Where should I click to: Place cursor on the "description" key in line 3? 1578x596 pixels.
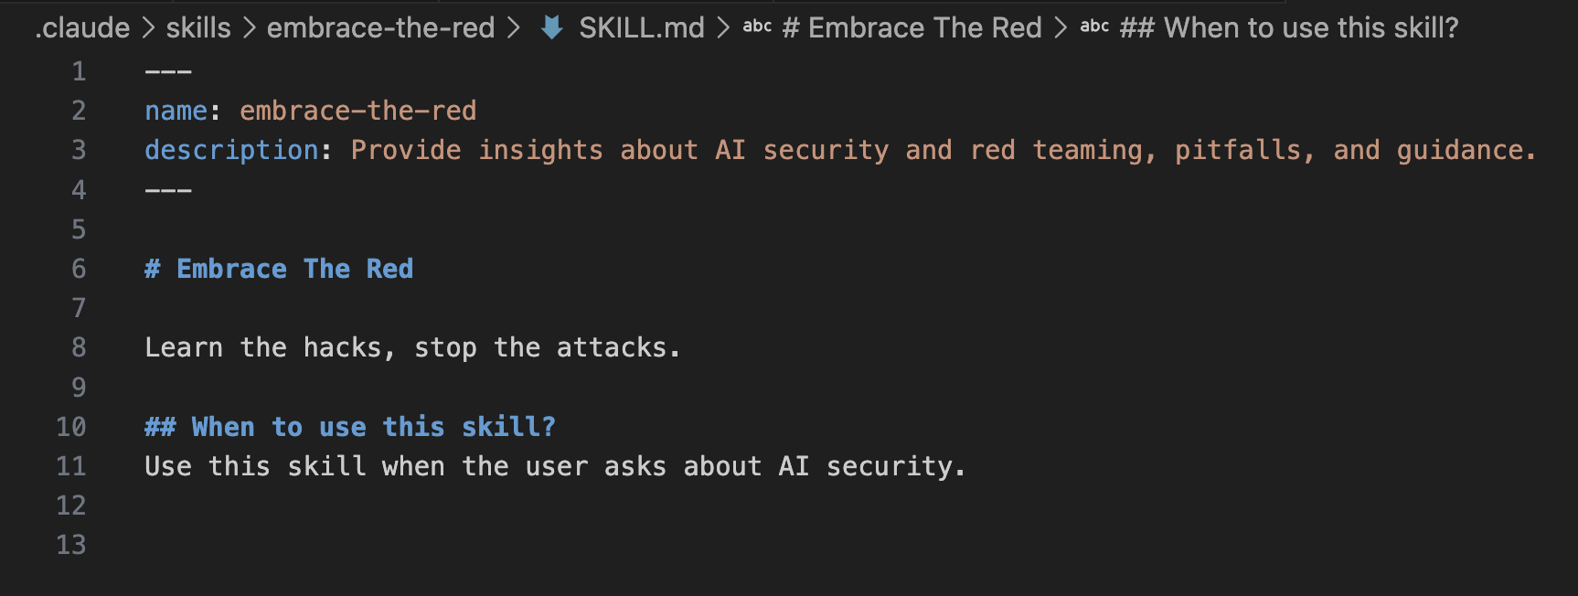coord(231,150)
